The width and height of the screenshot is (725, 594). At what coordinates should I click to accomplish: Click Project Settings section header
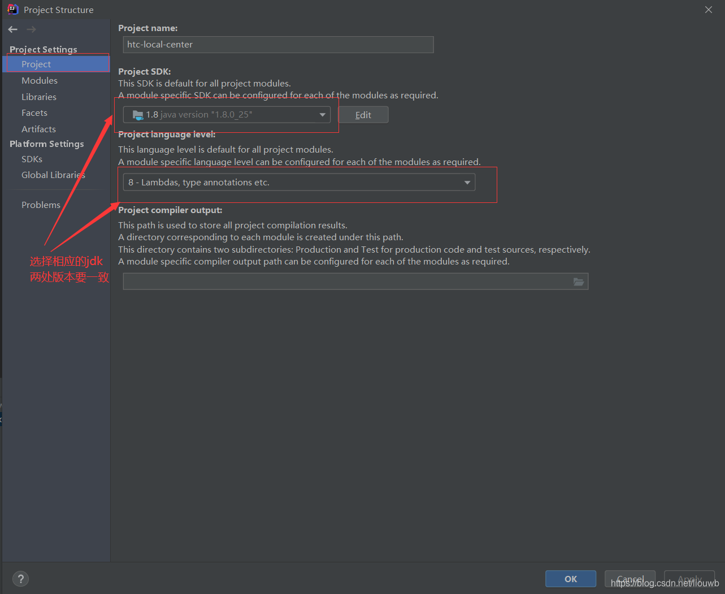coord(44,50)
